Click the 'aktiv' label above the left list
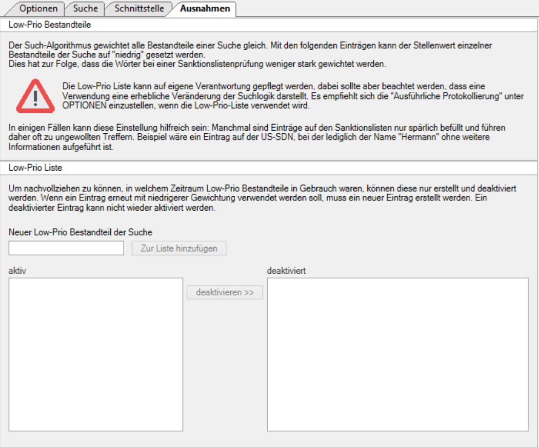This screenshot has width=539, height=448. [x=17, y=271]
